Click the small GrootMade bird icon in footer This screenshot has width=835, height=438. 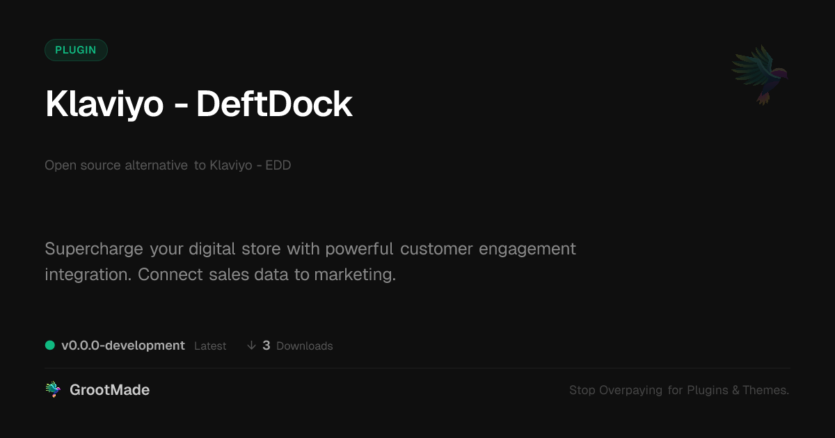coord(53,390)
